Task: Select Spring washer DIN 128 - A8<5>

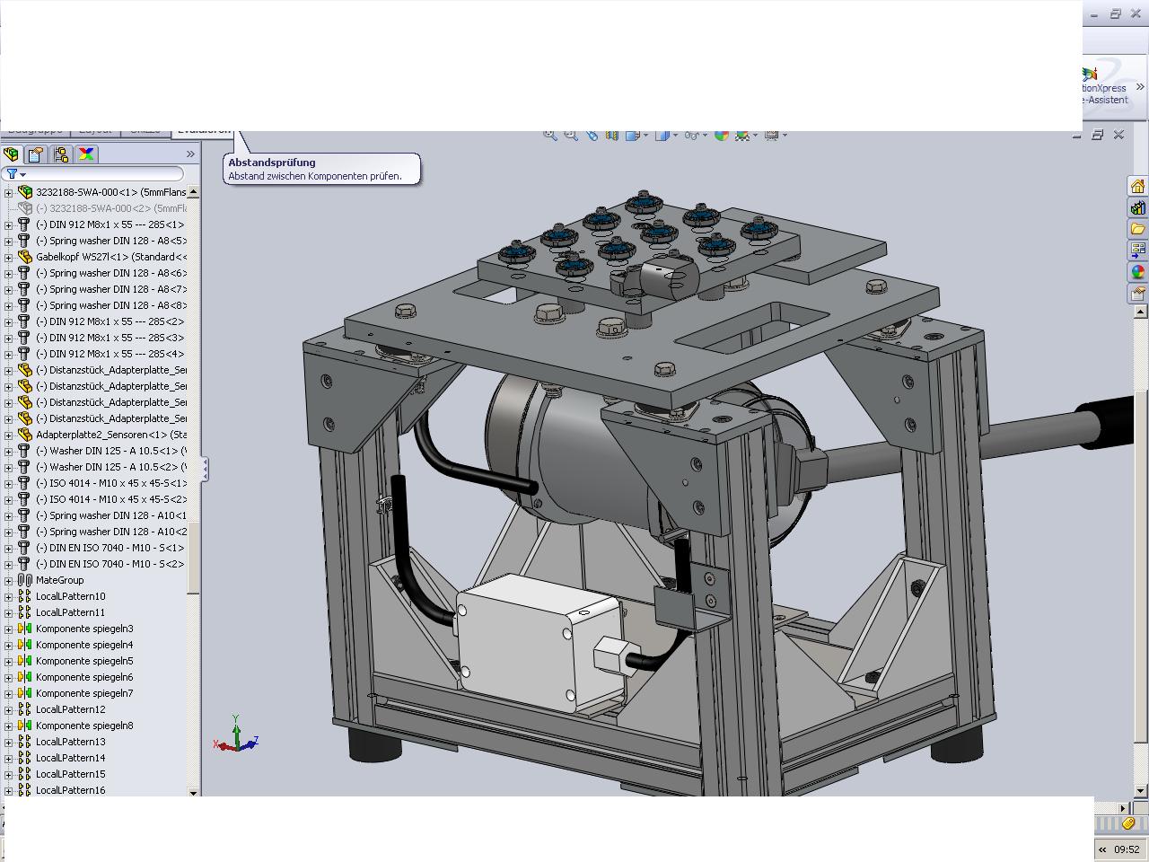Action: pyautogui.click(x=110, y=241)
